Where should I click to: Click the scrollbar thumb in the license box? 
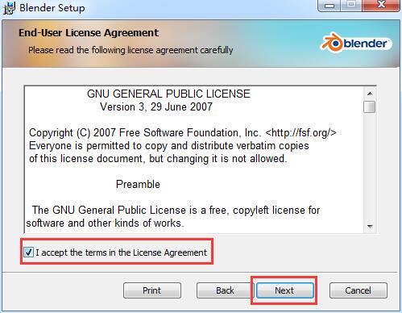pos(369,107)
